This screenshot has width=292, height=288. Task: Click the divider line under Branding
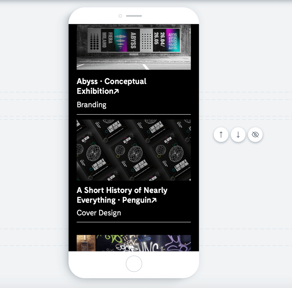(x=134, y=114)
